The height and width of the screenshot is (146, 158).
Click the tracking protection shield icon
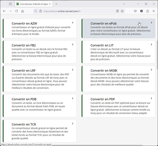pyautogui.click(x=36, y=11)
